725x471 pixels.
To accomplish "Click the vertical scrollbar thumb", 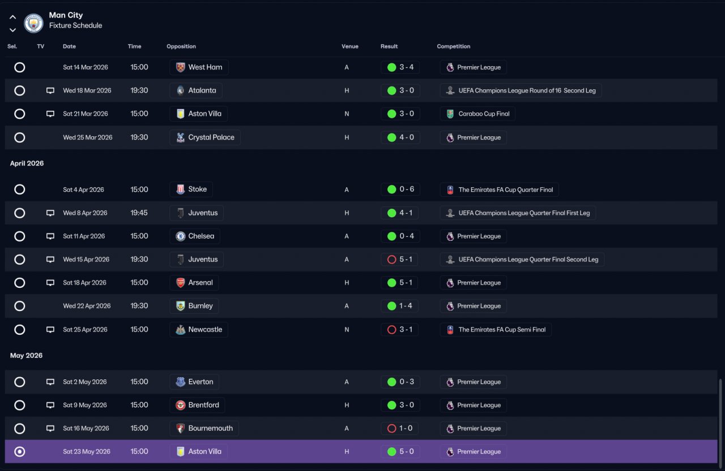I will pyautogui.click(x=720, y=421).
